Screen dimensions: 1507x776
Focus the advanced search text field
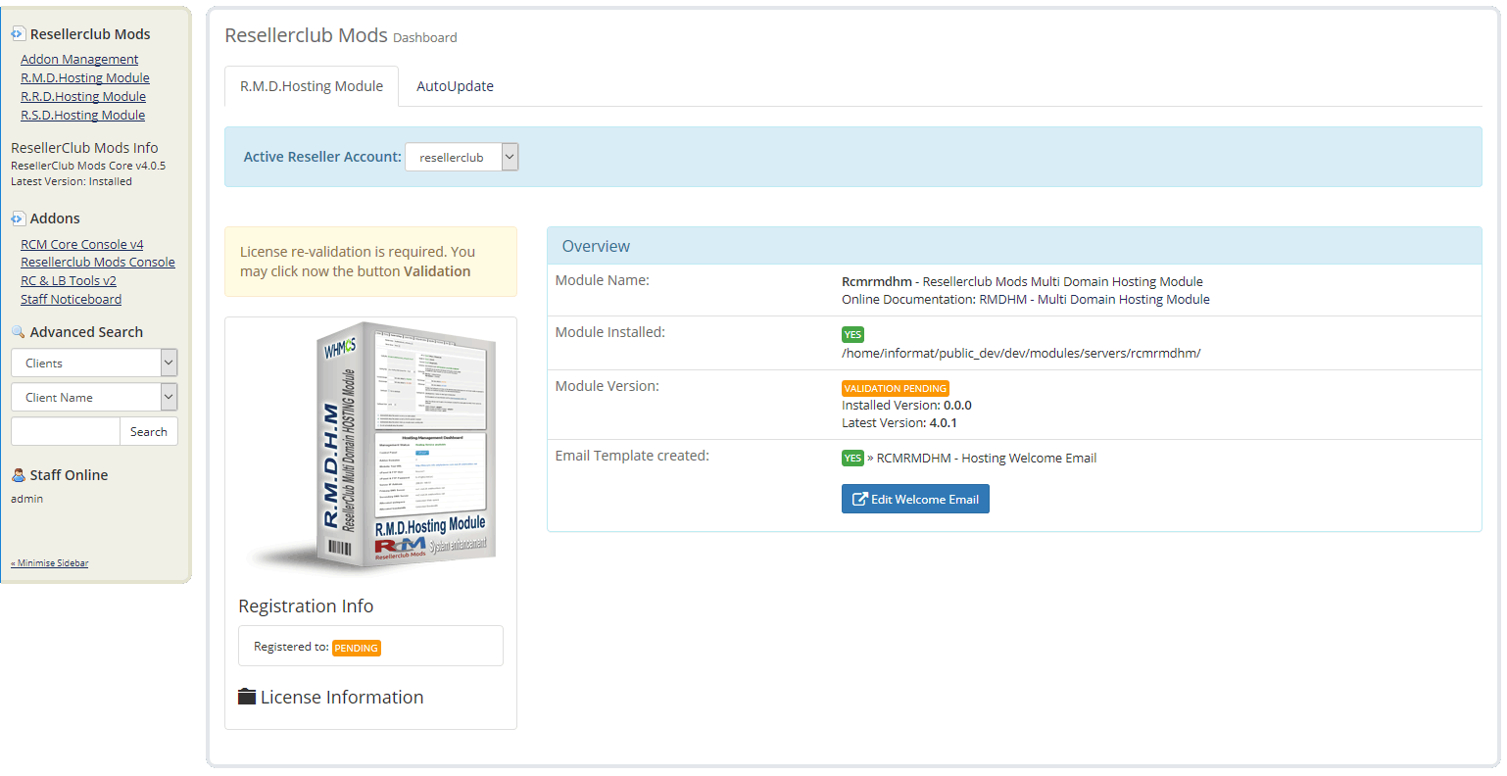click(65, 431)
